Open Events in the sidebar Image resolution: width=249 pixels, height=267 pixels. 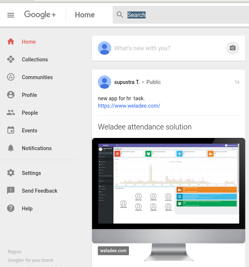coord(30,131)
